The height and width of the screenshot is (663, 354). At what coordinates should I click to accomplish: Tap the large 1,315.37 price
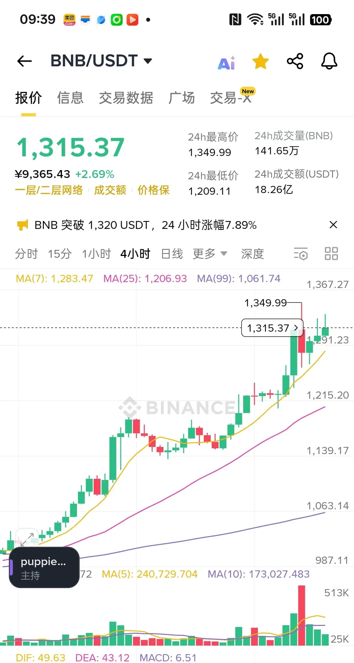tap(71, 147)
